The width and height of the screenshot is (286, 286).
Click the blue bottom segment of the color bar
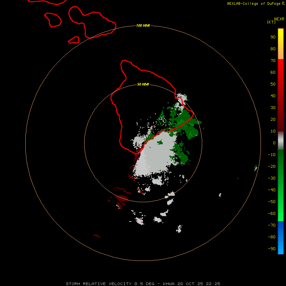tap(281, 238)
